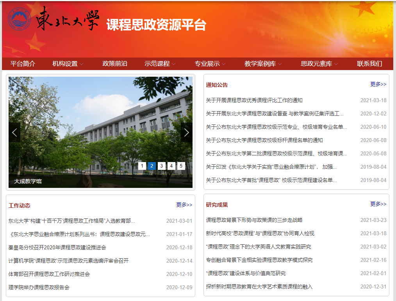Select carousel slide number 5
Viewport: 396px width, 301px height.
point(181,166)
